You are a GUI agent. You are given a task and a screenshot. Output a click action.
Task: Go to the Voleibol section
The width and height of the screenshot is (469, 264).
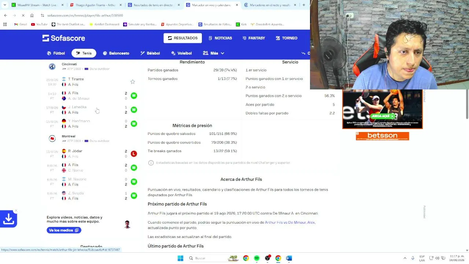point(181,53)
